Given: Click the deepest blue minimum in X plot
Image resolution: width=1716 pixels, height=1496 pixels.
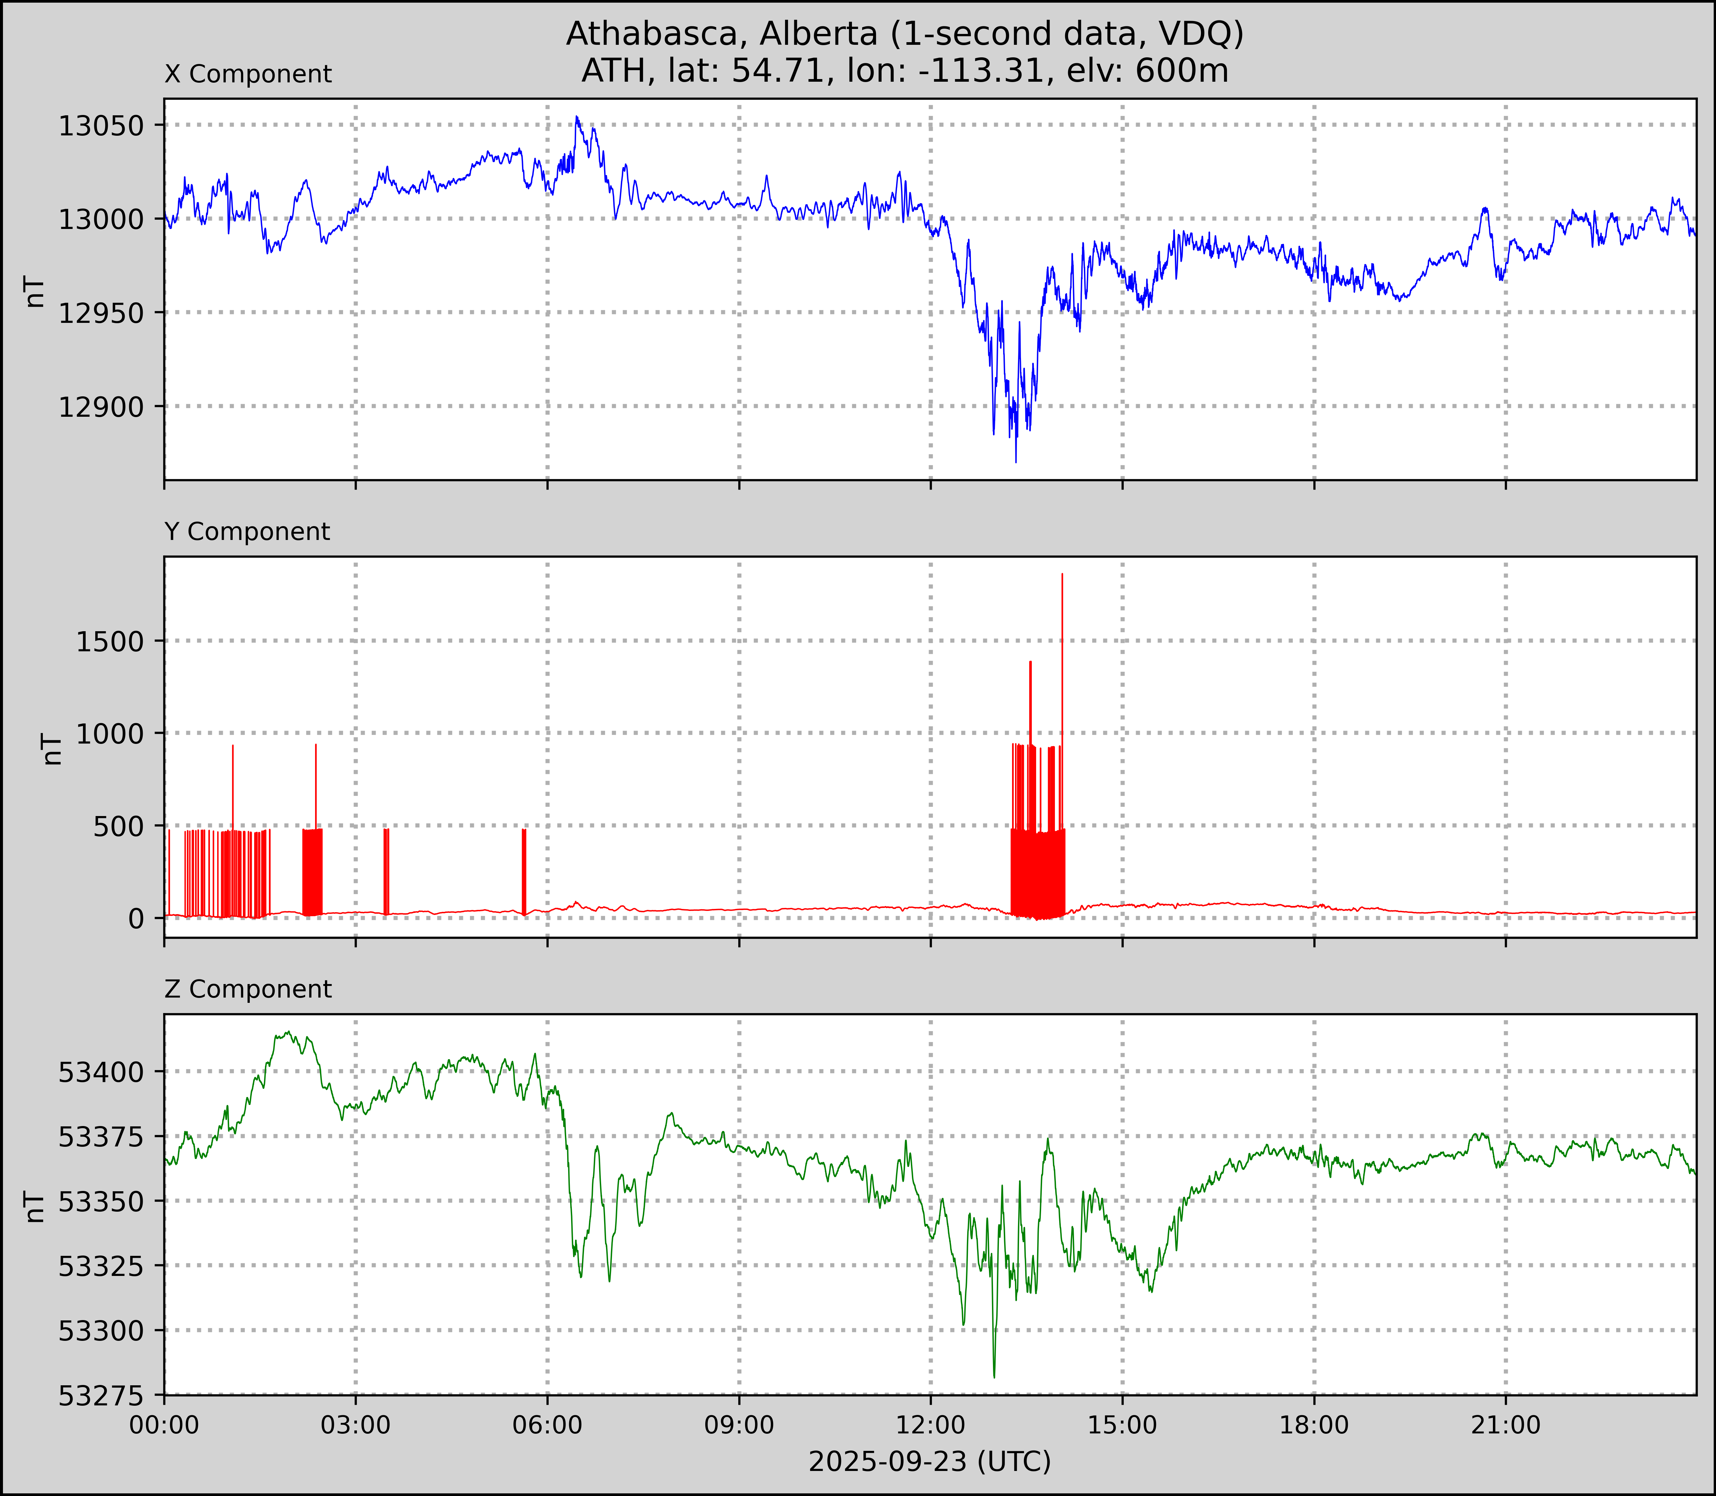Looking at the screenshot, I should click(x=1015, y=460).
